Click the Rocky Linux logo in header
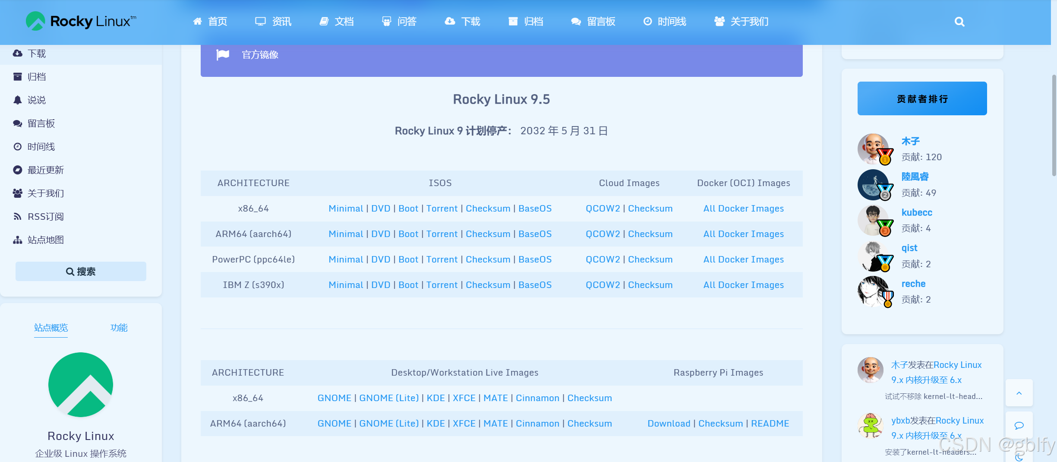This screenshot has height=462, width=1057. [81, 21]
